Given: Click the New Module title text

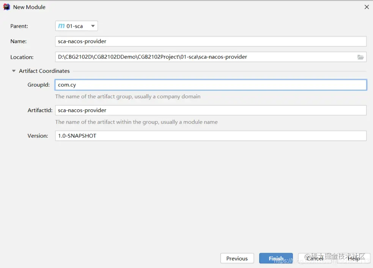Looking at the screenshot, I should point(29,7).
